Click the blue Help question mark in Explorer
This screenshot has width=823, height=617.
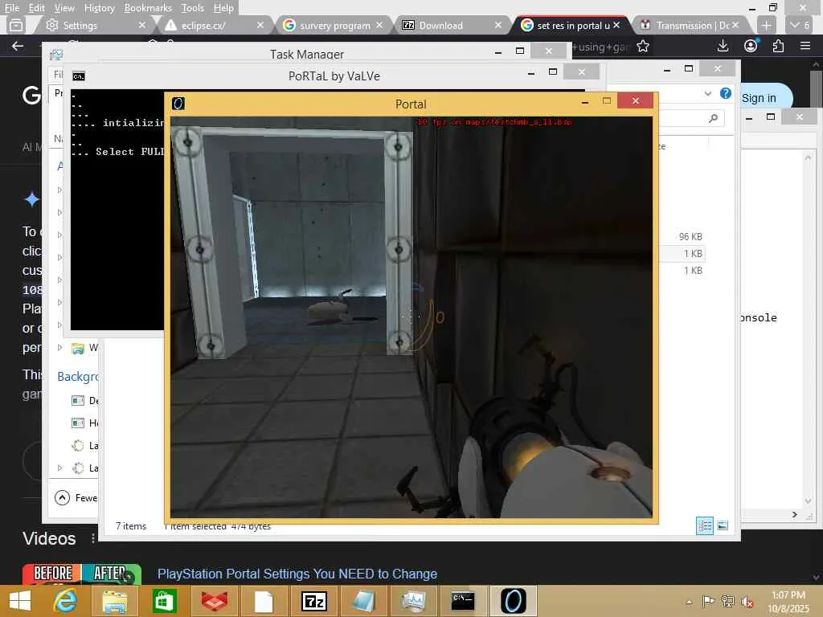[726, 93]
